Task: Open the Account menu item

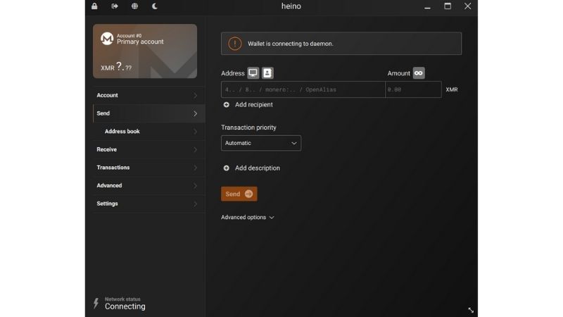Action: [148, 95]
